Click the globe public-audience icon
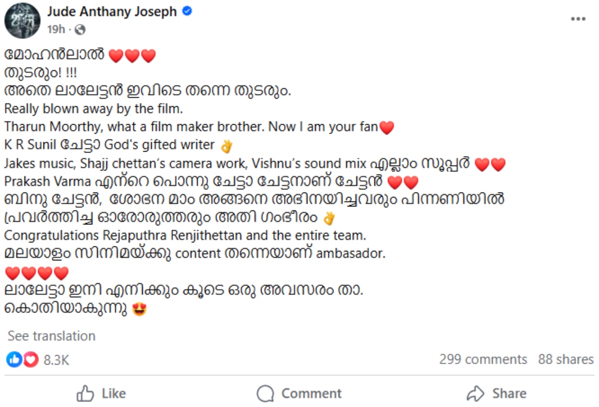Viewport: 599px width, 407px height. click(80, 30)
